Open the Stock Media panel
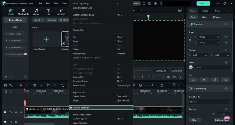Screen dimensions: 235x125 (x=23, y=12)
